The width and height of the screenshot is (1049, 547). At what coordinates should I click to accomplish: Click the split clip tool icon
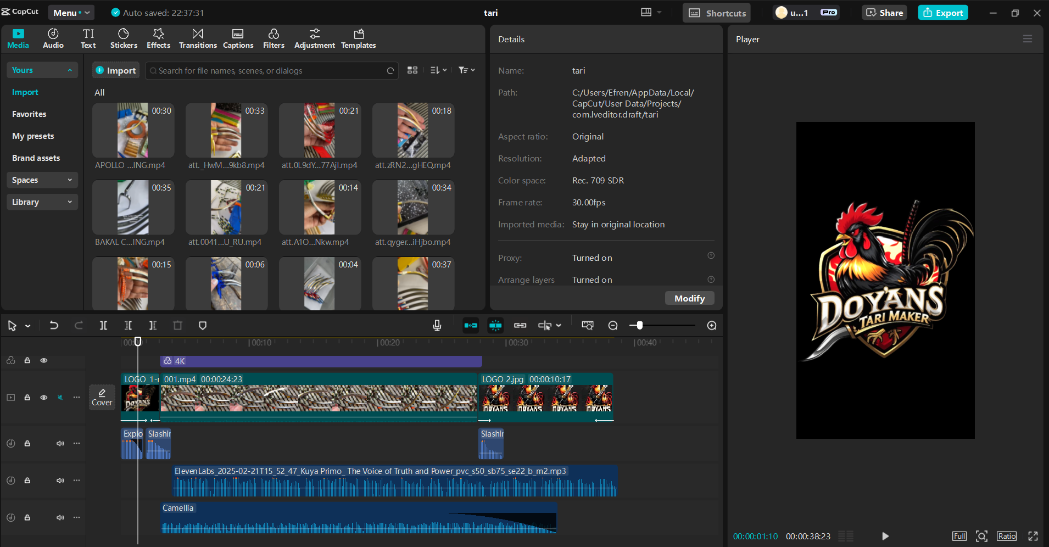click(103, 326)
